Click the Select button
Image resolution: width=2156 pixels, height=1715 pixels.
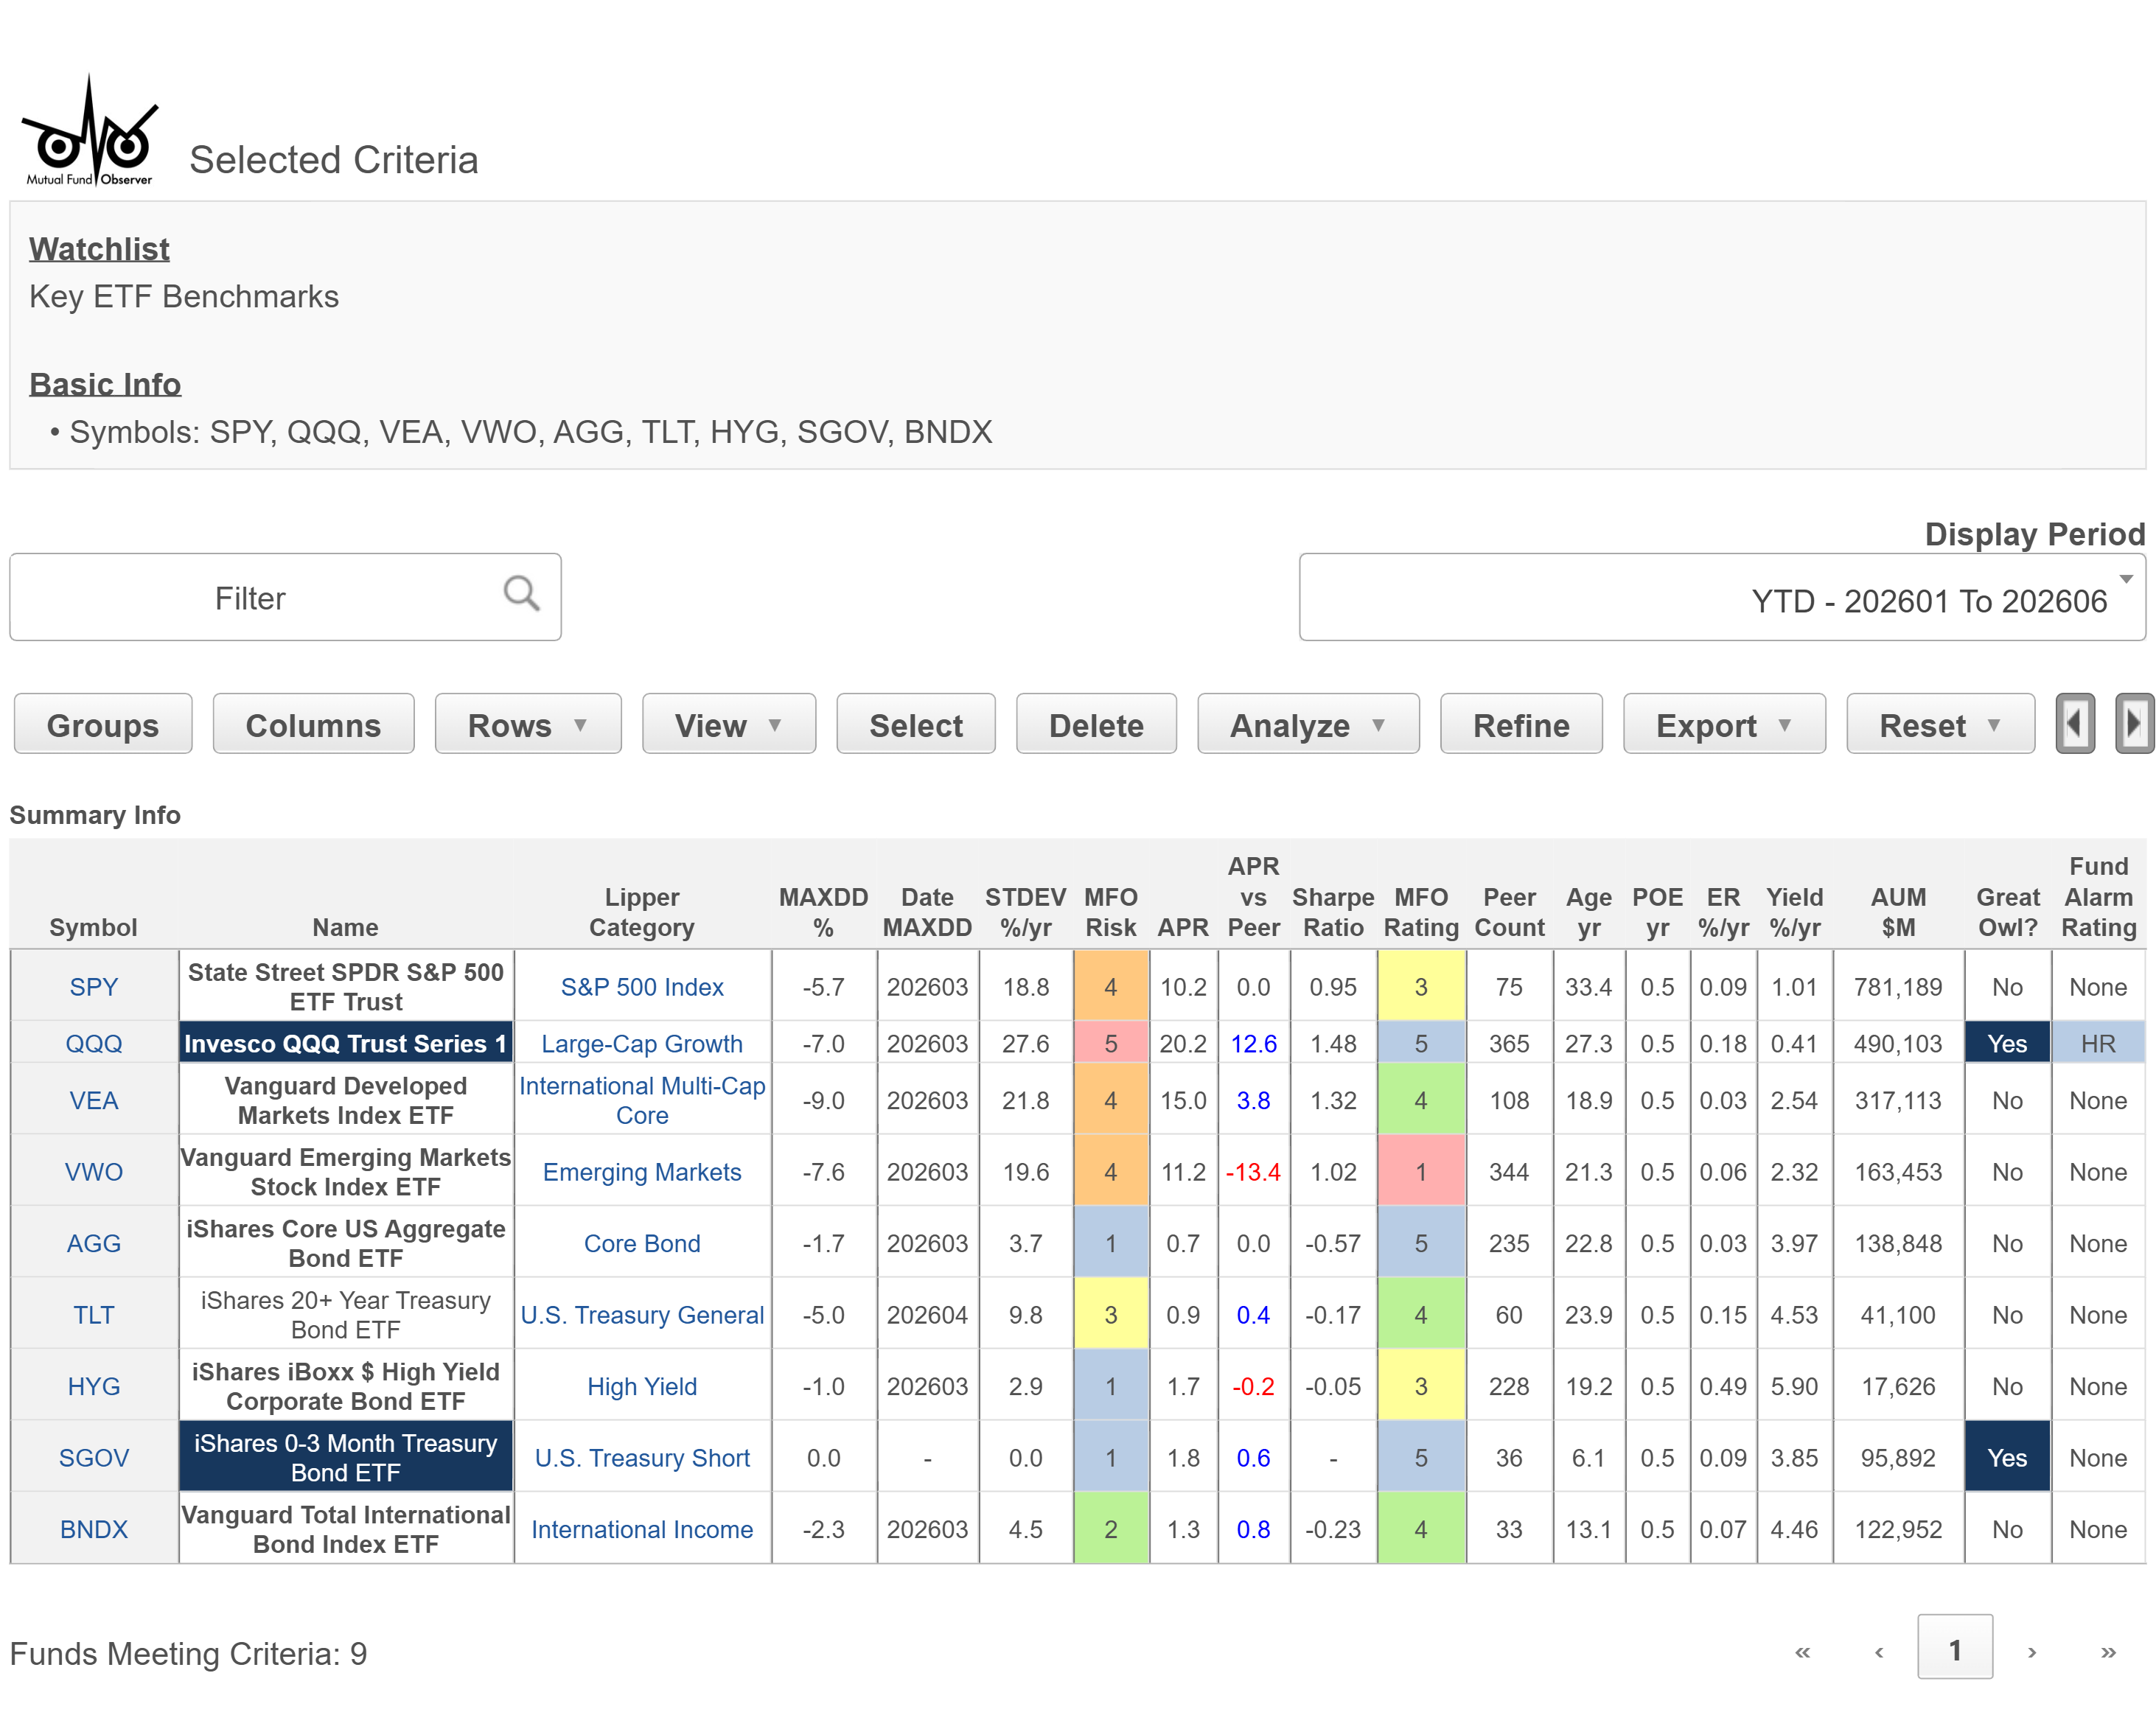[916, 724]
